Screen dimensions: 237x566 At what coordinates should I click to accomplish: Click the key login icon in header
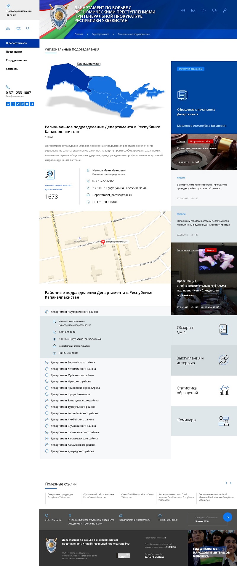(225, 11)
